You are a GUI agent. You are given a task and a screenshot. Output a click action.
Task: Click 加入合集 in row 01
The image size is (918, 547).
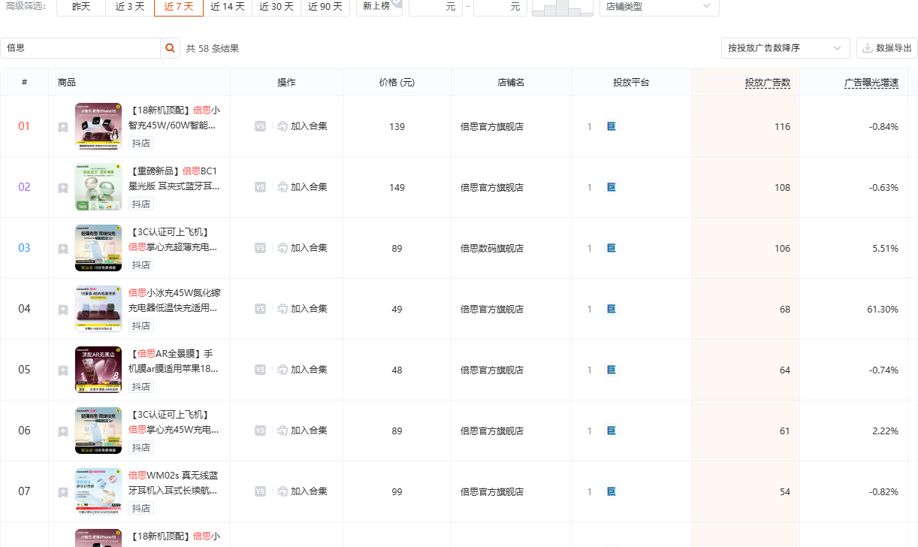coord(303,126)
